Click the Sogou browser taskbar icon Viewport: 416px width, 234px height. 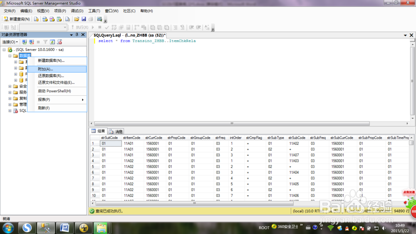click(27, 228)
